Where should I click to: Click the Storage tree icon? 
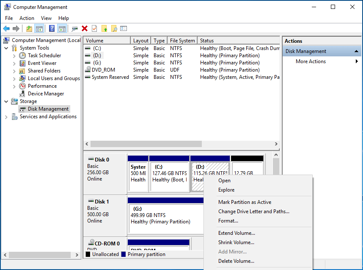click(14, 101)
